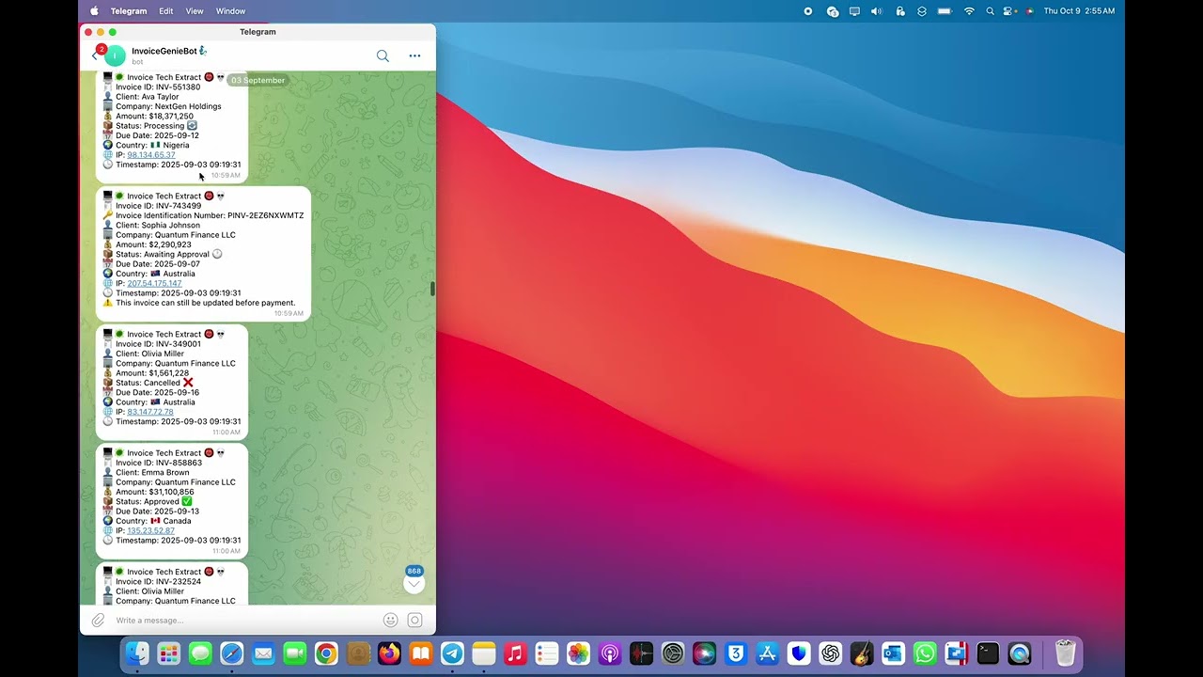Image resolution: width=1203 pixels, height=677 pixels.
Task: Open the View menu
Action: (x=195, y=11)
